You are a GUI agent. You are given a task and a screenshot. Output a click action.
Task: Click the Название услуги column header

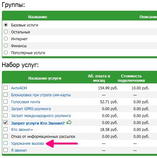pyautogui.click(x=45, y=78)
